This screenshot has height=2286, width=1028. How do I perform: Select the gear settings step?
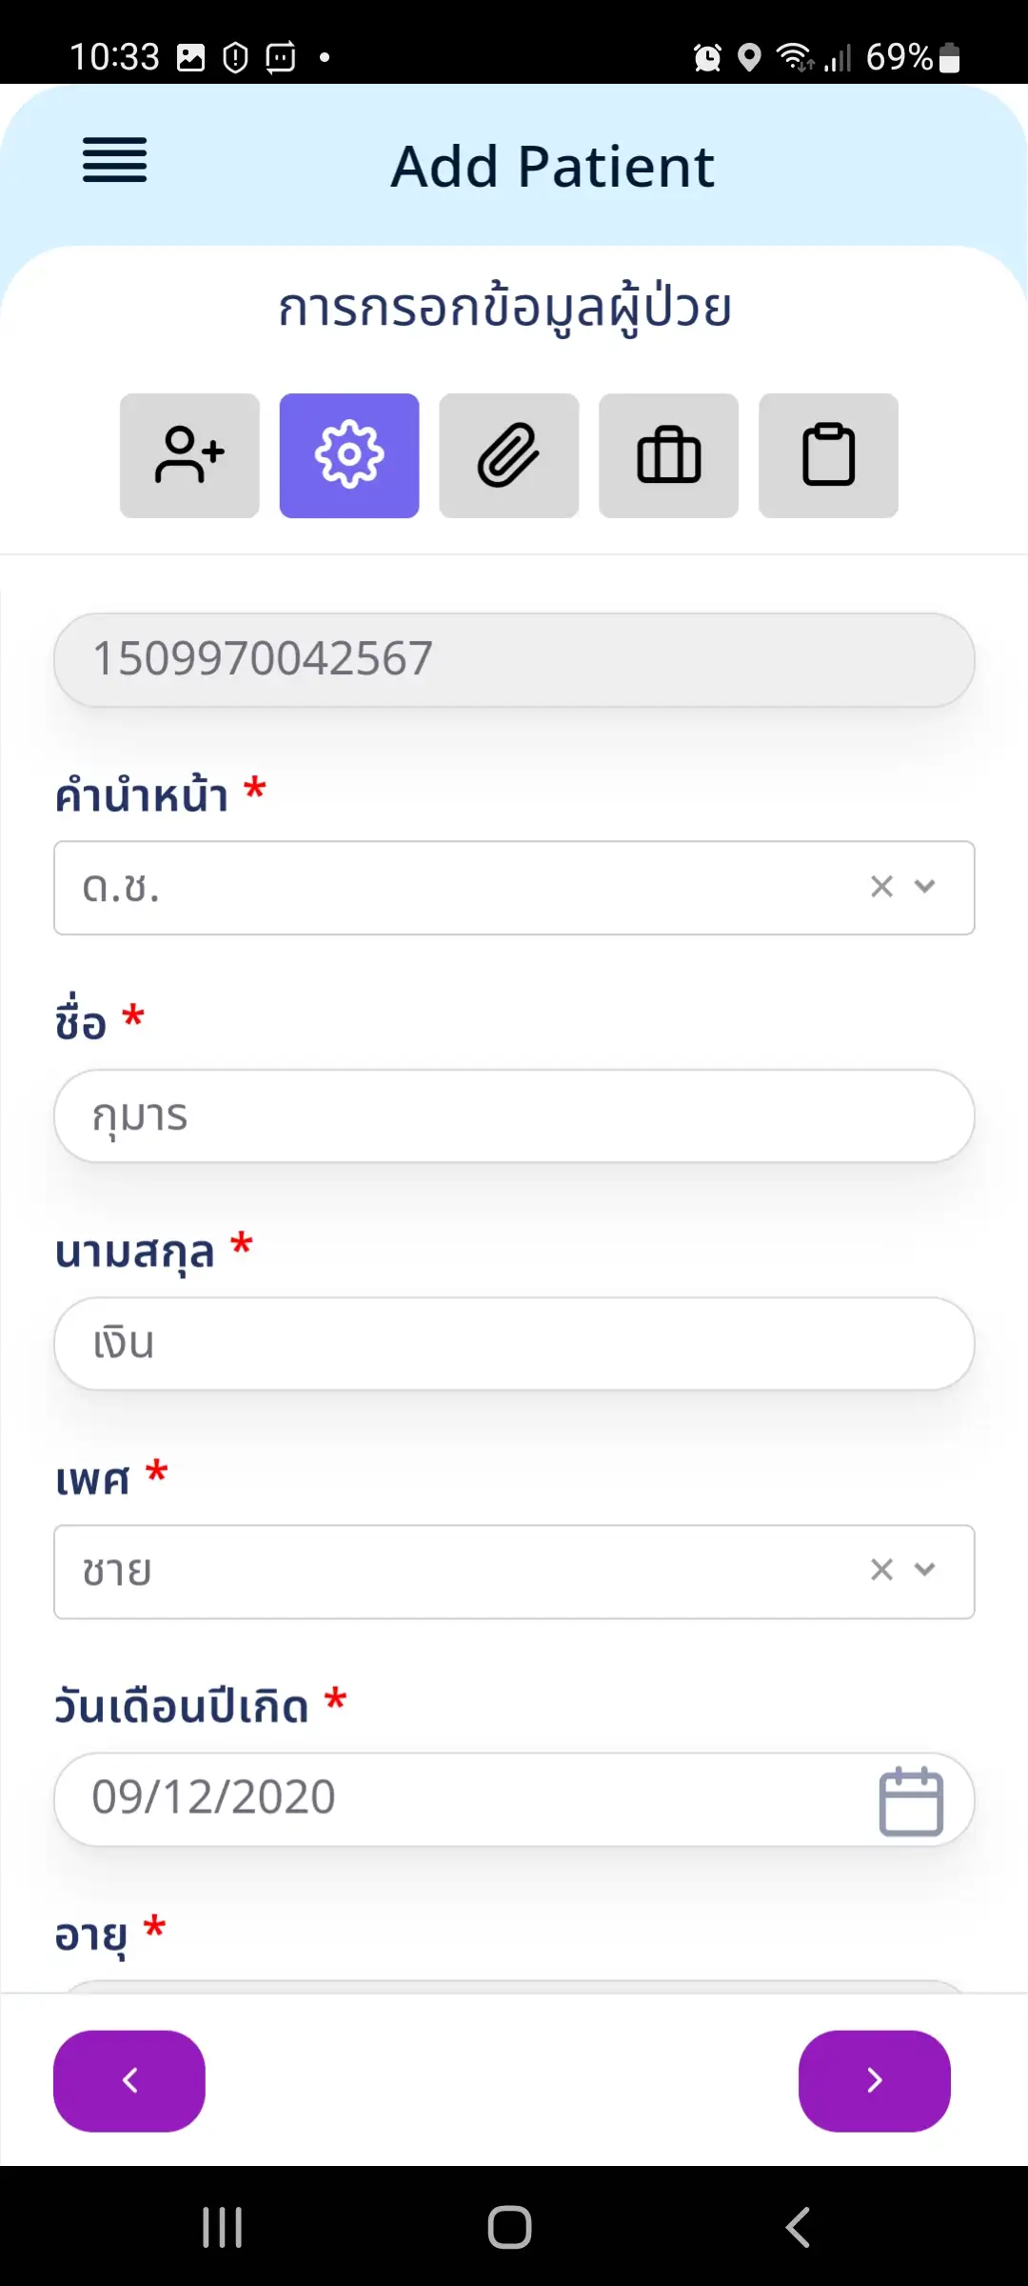tap(349, 455)
